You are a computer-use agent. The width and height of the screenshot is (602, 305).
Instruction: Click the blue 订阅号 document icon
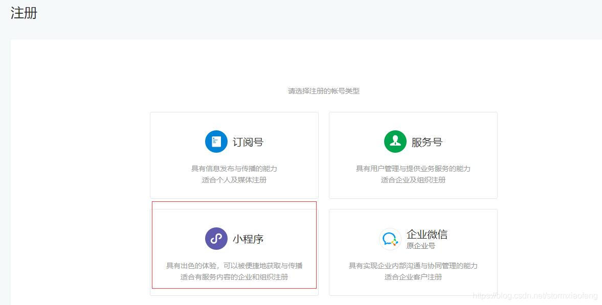216,142
